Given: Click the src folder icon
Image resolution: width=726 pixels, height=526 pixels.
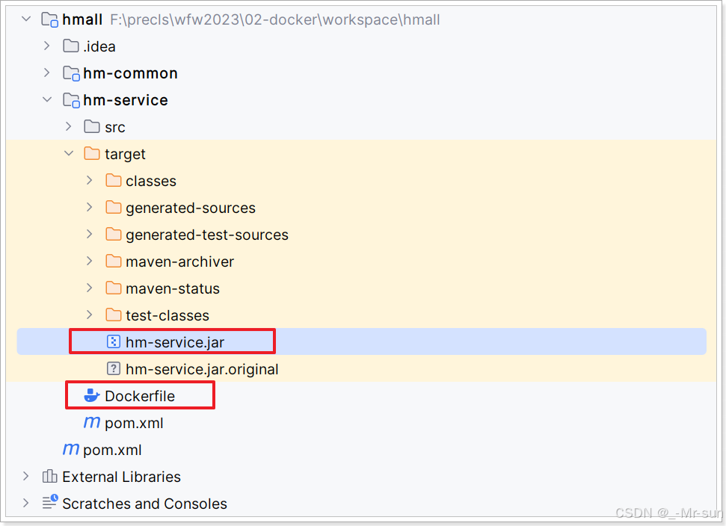Looking at the screenshot, I should click(92, 126).
